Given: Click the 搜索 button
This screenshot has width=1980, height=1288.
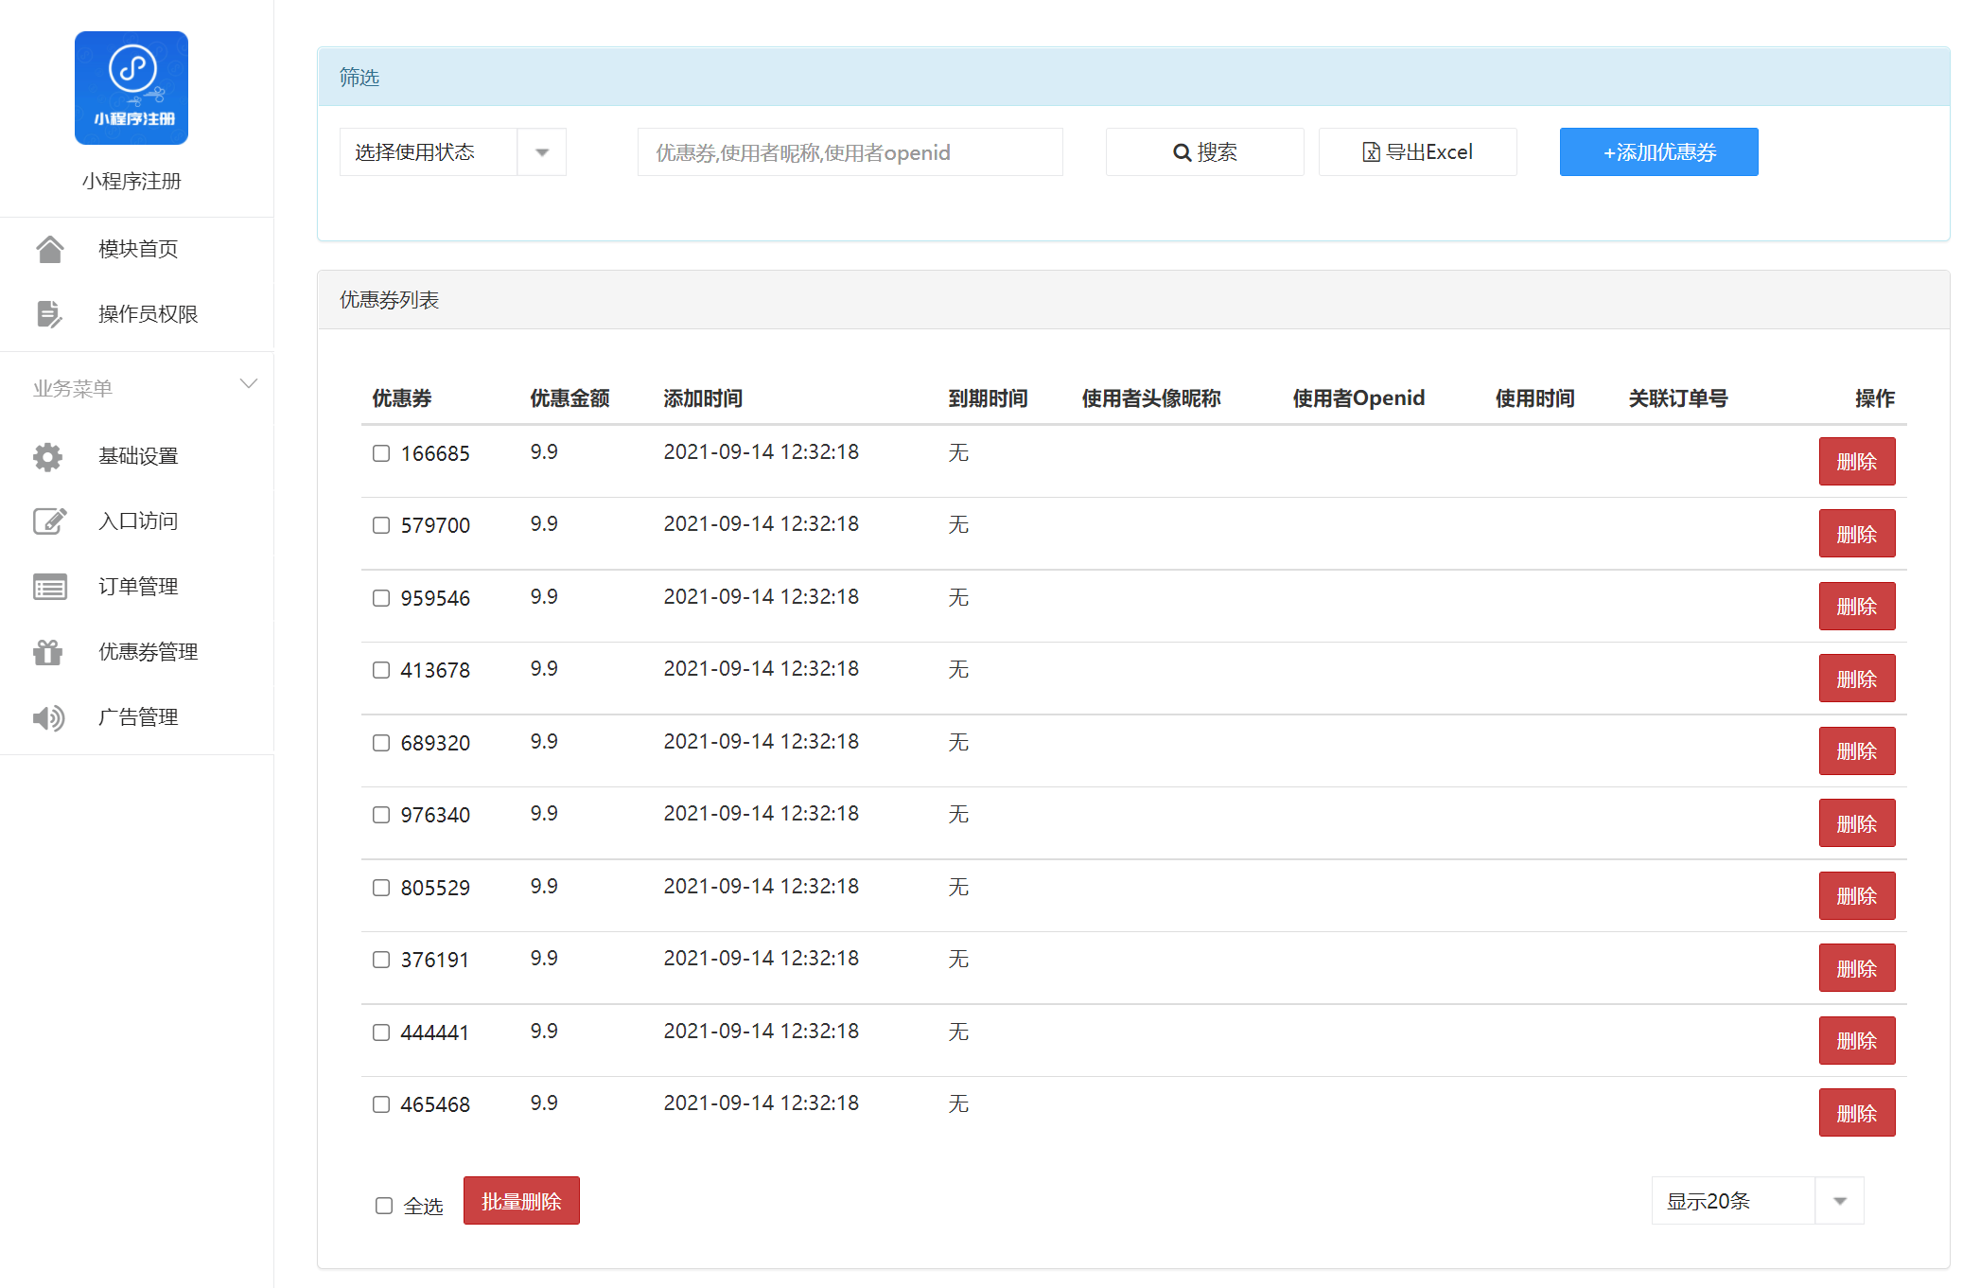Looking at the screenshot, I should pos(1204,152).
